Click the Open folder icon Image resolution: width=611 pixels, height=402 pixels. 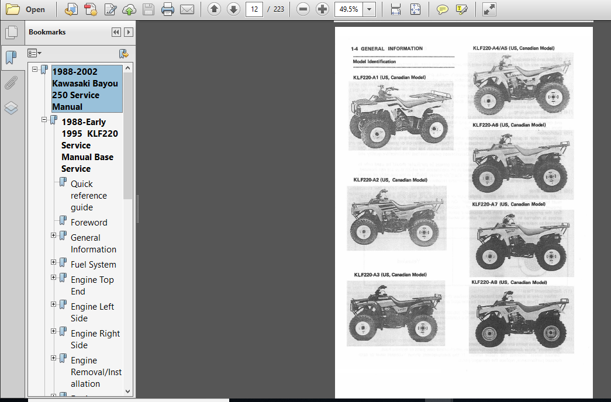tap(12, 9)
